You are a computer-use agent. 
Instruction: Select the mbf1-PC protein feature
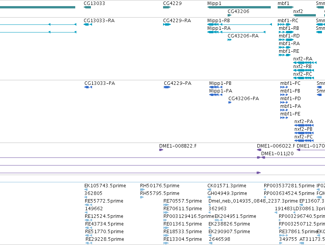[284, 87]
